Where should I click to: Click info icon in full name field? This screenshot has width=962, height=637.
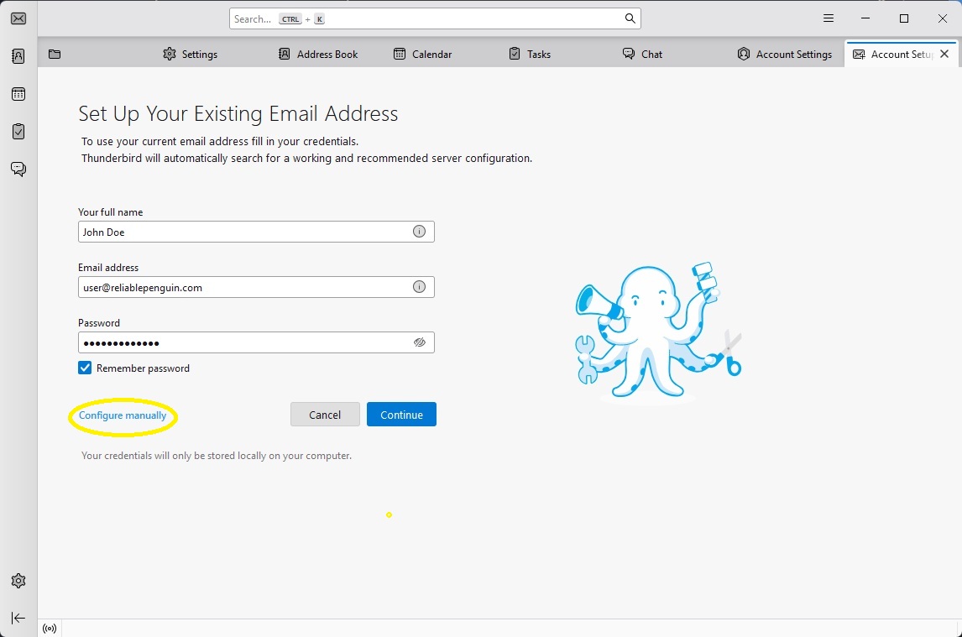pos(419,232)
